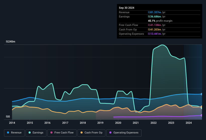Toggle the Cash From Op legend button

pos(91,133)
